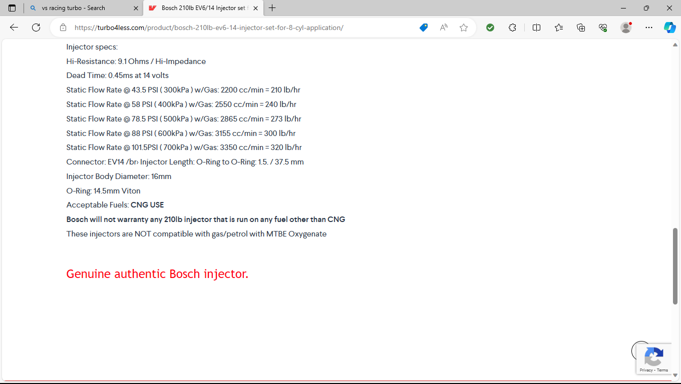Open the Favorites list icon
The height and width of the screenshot is (384, 681).
pos(559,27)
